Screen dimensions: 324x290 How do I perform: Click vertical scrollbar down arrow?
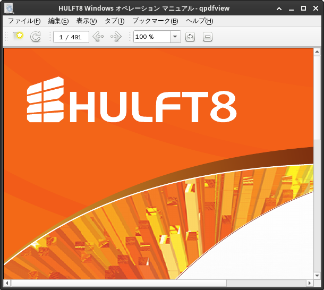[317, 276]
